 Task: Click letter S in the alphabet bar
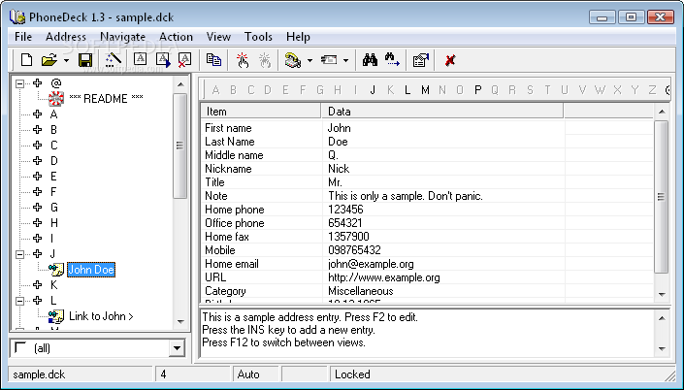530,90
